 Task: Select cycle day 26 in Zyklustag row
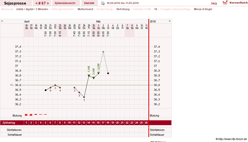point(146,123)
